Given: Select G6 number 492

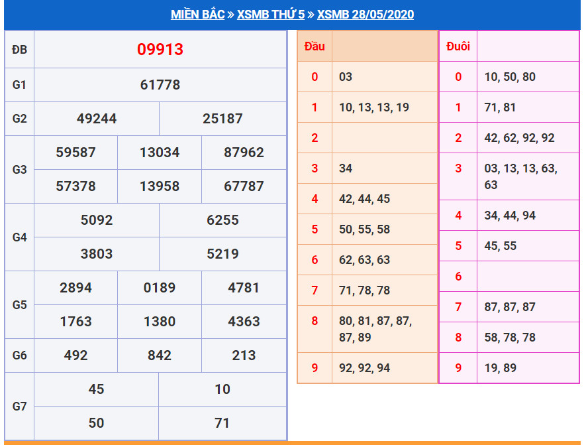Looking at the screenshot, I should pyautogui.click(x=76, y=355).
